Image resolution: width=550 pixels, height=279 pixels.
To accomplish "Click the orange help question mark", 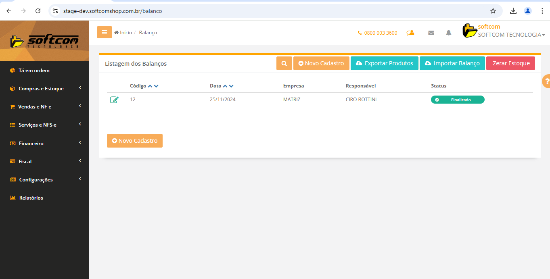I will pos(546,81).
